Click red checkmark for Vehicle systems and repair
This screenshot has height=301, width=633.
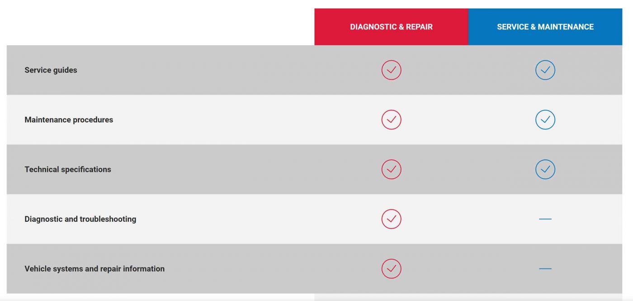pos(391,268)
